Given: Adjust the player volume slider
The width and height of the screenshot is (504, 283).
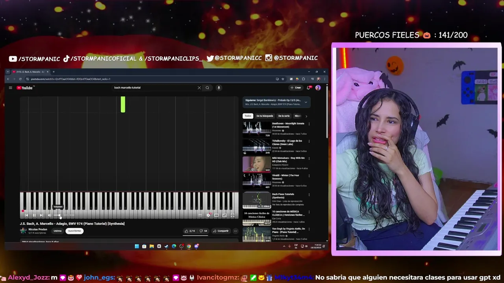Looking at the screenshot, I should pos(57,215).
